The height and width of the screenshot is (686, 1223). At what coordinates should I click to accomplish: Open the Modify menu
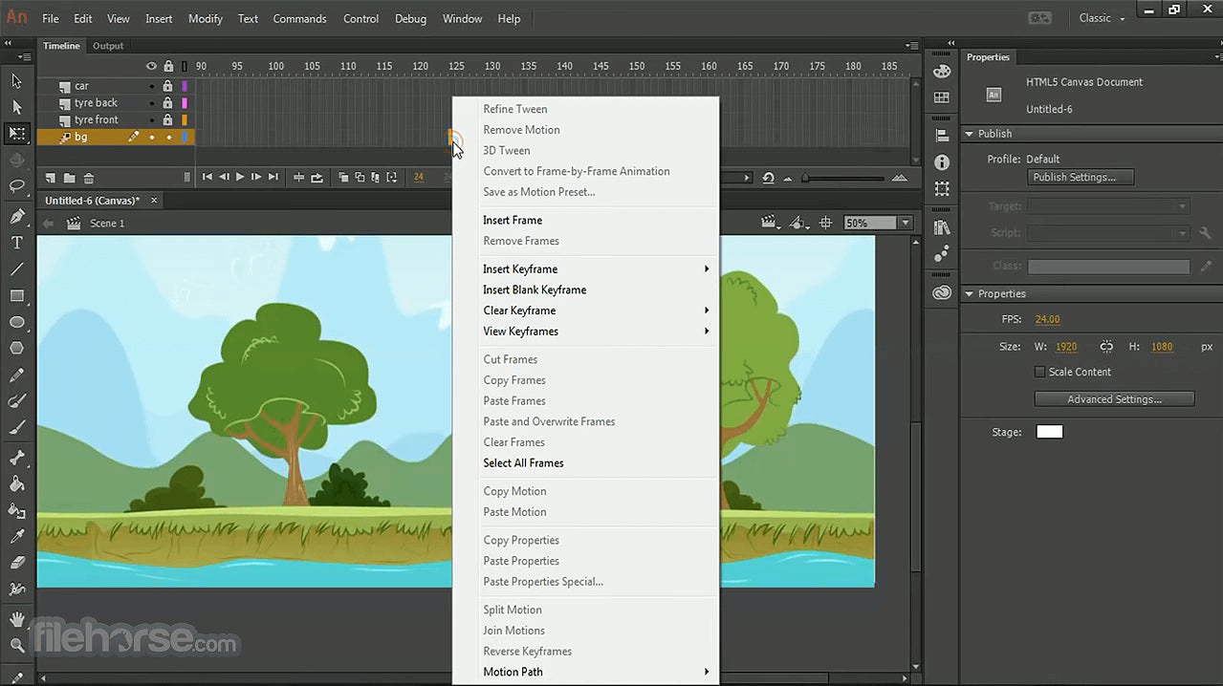coord(205,18)
